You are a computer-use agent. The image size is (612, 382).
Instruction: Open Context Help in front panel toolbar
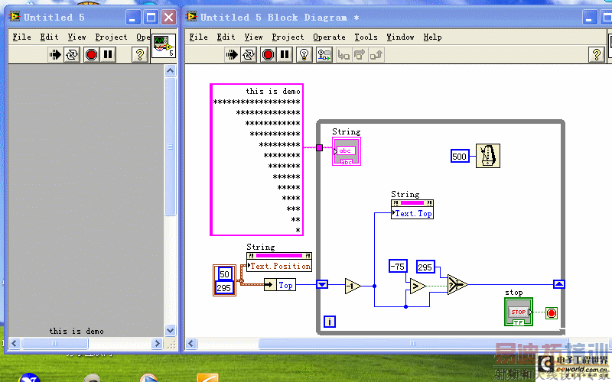tap(140, 54)
